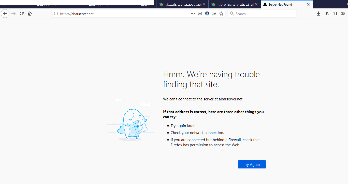Open the Library menu
Screen dimensions: 348x184
coord(327,14)
